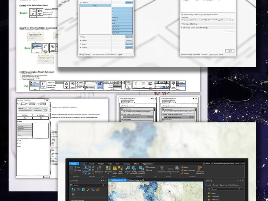
Task: Expand the Layer section
Action: 80,44
